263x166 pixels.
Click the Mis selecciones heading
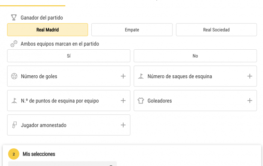click(x=39, y=154)
